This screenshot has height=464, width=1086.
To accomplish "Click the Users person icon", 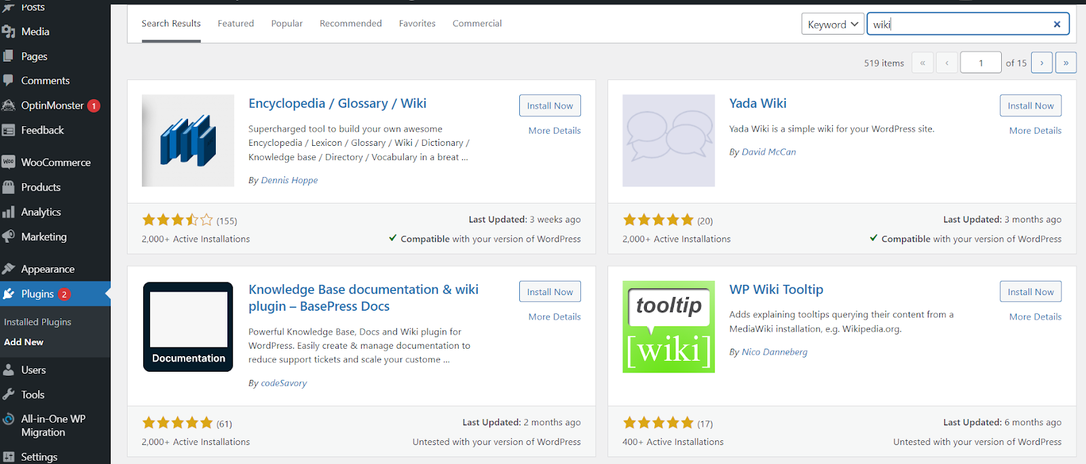I will [x=8, y=370].
